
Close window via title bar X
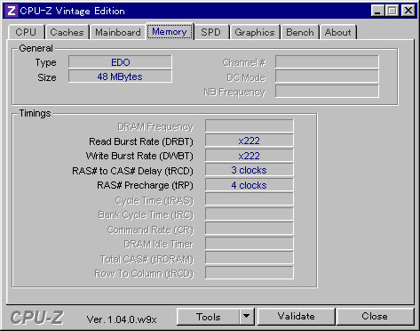click(408, 11)
